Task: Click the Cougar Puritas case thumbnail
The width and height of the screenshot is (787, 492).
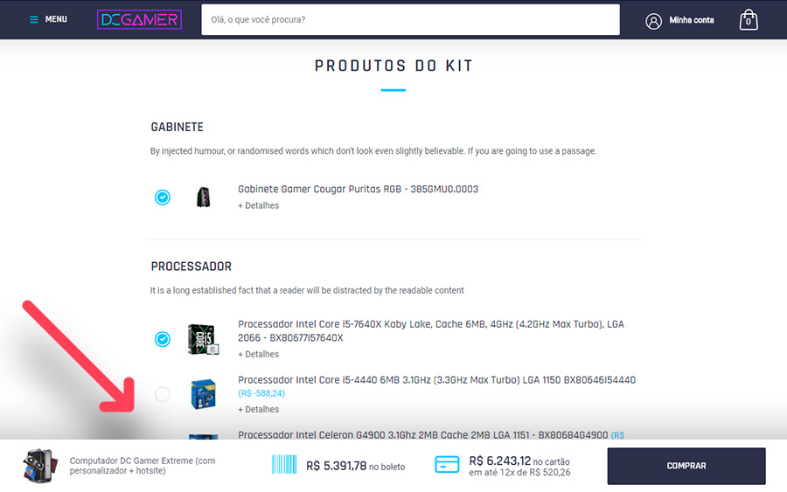Action: 203,197
